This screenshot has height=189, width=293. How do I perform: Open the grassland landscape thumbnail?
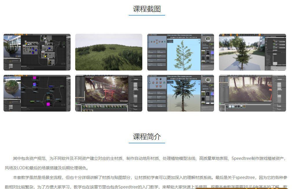point(108,52)
